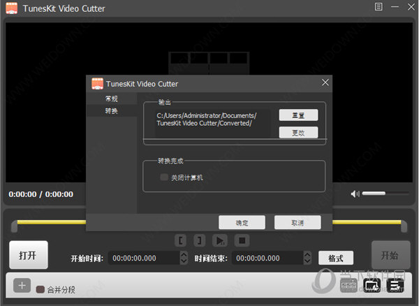Minimize the TunesKit Video Cutter window
Image resolution: width=419 pixels, height=306 pixels.
[x=395, y=7]
